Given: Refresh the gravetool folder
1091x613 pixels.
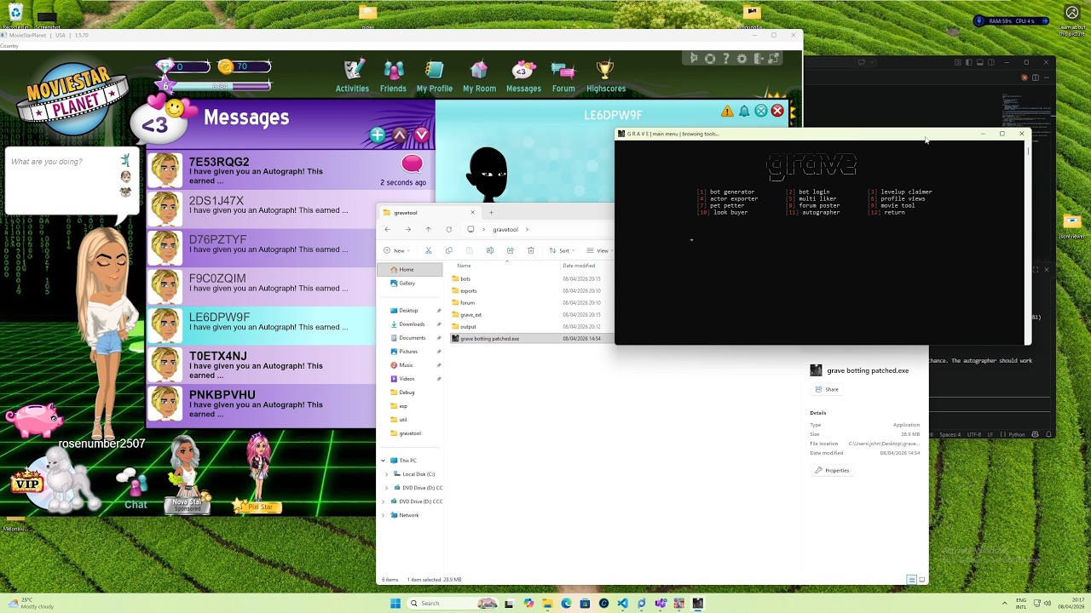Looking at the screenshot, I should click(448, 229).
